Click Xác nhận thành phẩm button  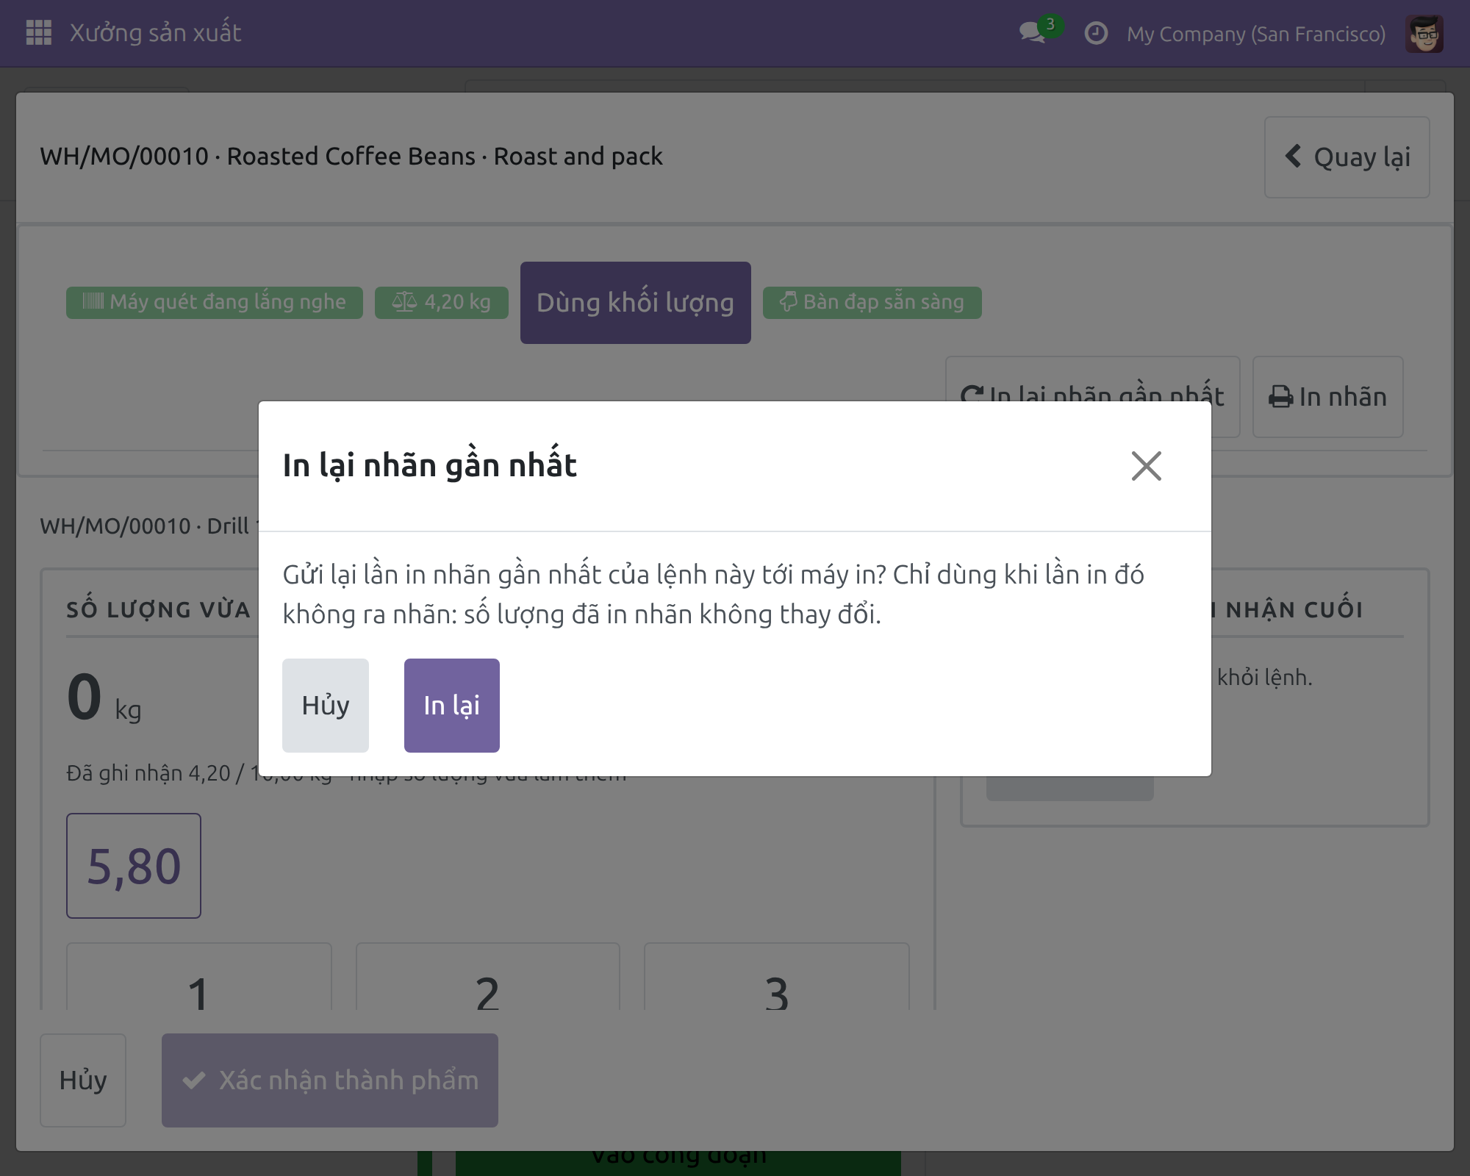[x=330, y=1080]
